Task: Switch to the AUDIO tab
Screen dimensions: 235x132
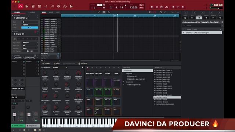Action: point(32,12)
